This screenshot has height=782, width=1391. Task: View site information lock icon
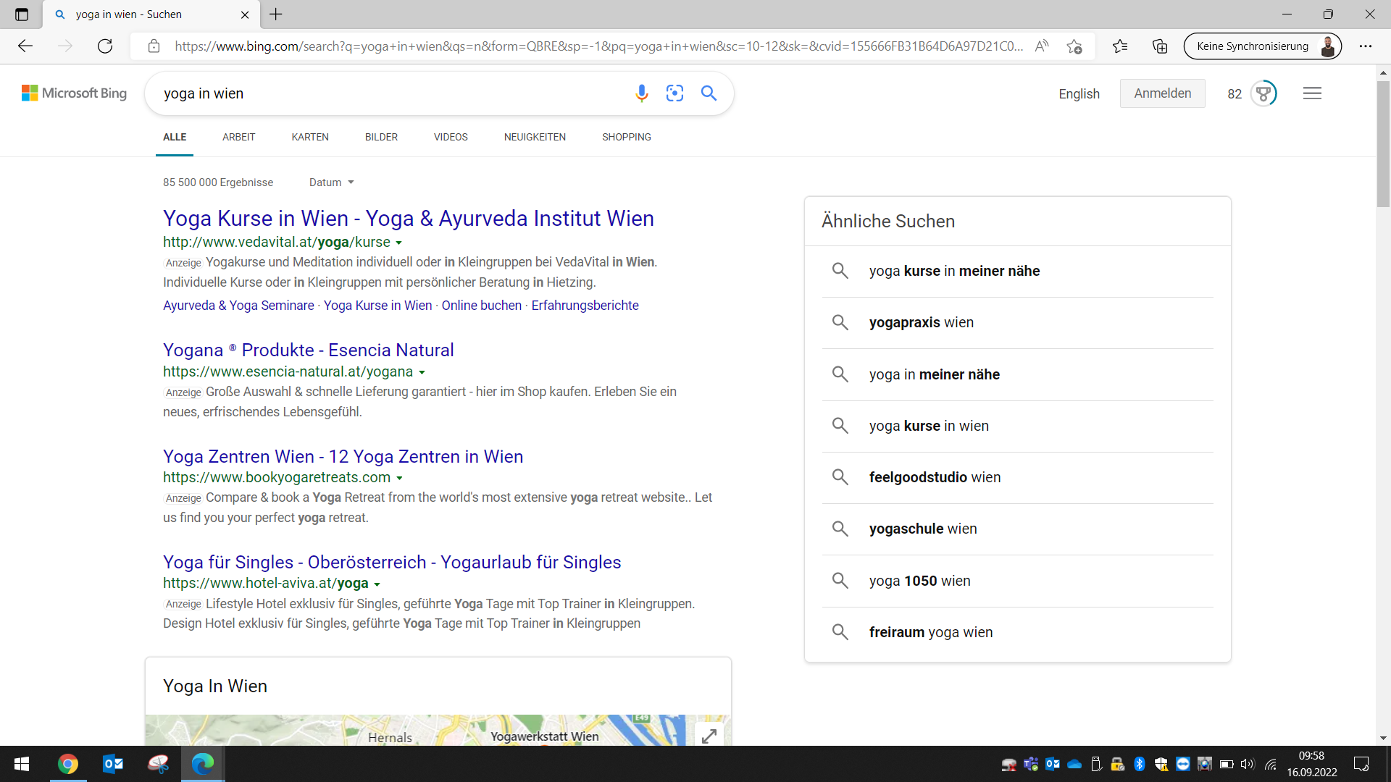154,46
